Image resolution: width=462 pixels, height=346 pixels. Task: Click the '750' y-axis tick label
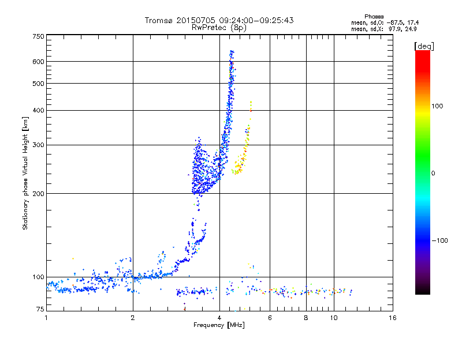[x=38, y=36]
